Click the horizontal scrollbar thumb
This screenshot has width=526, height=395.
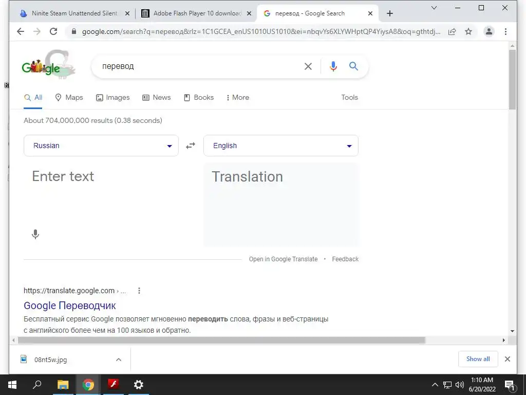point(221,340)
